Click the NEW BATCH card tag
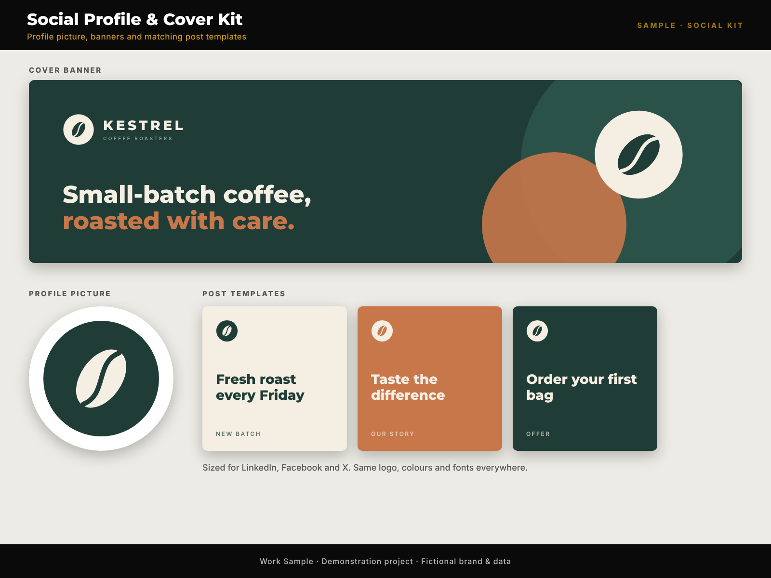This screenshot has width=771, height=578. (238, 434)
